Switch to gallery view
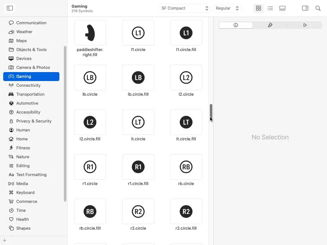 pos(282,8)
